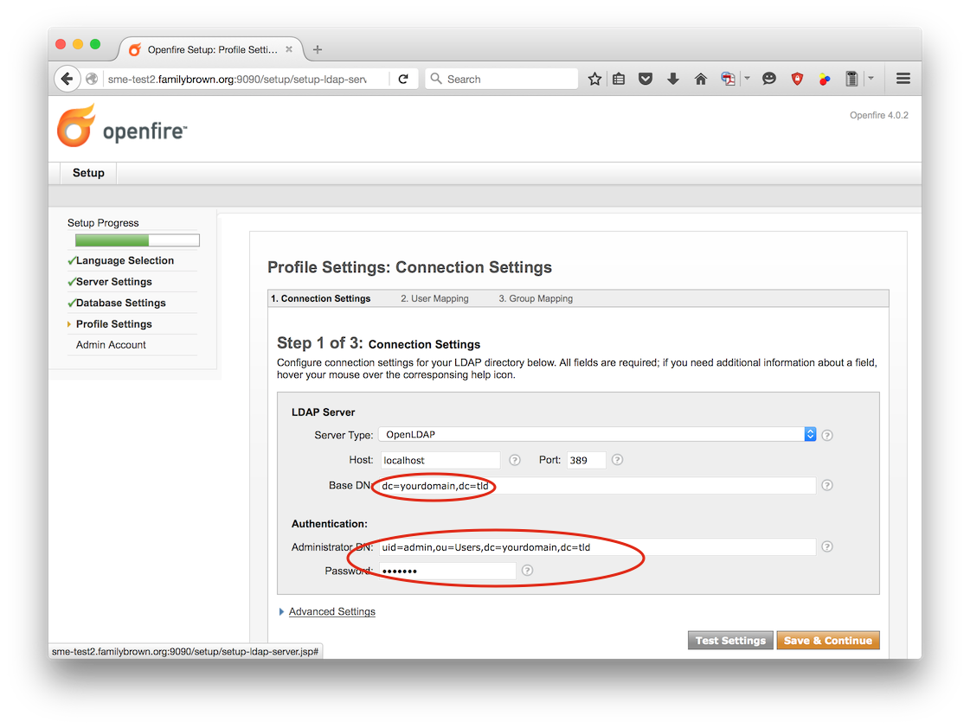The height and width of the screenshot is (728, 970).
Task: Click the bookmark star icon in toolbar
Action: point(594,79)
